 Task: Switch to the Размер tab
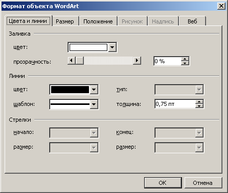tap(65, 21)
